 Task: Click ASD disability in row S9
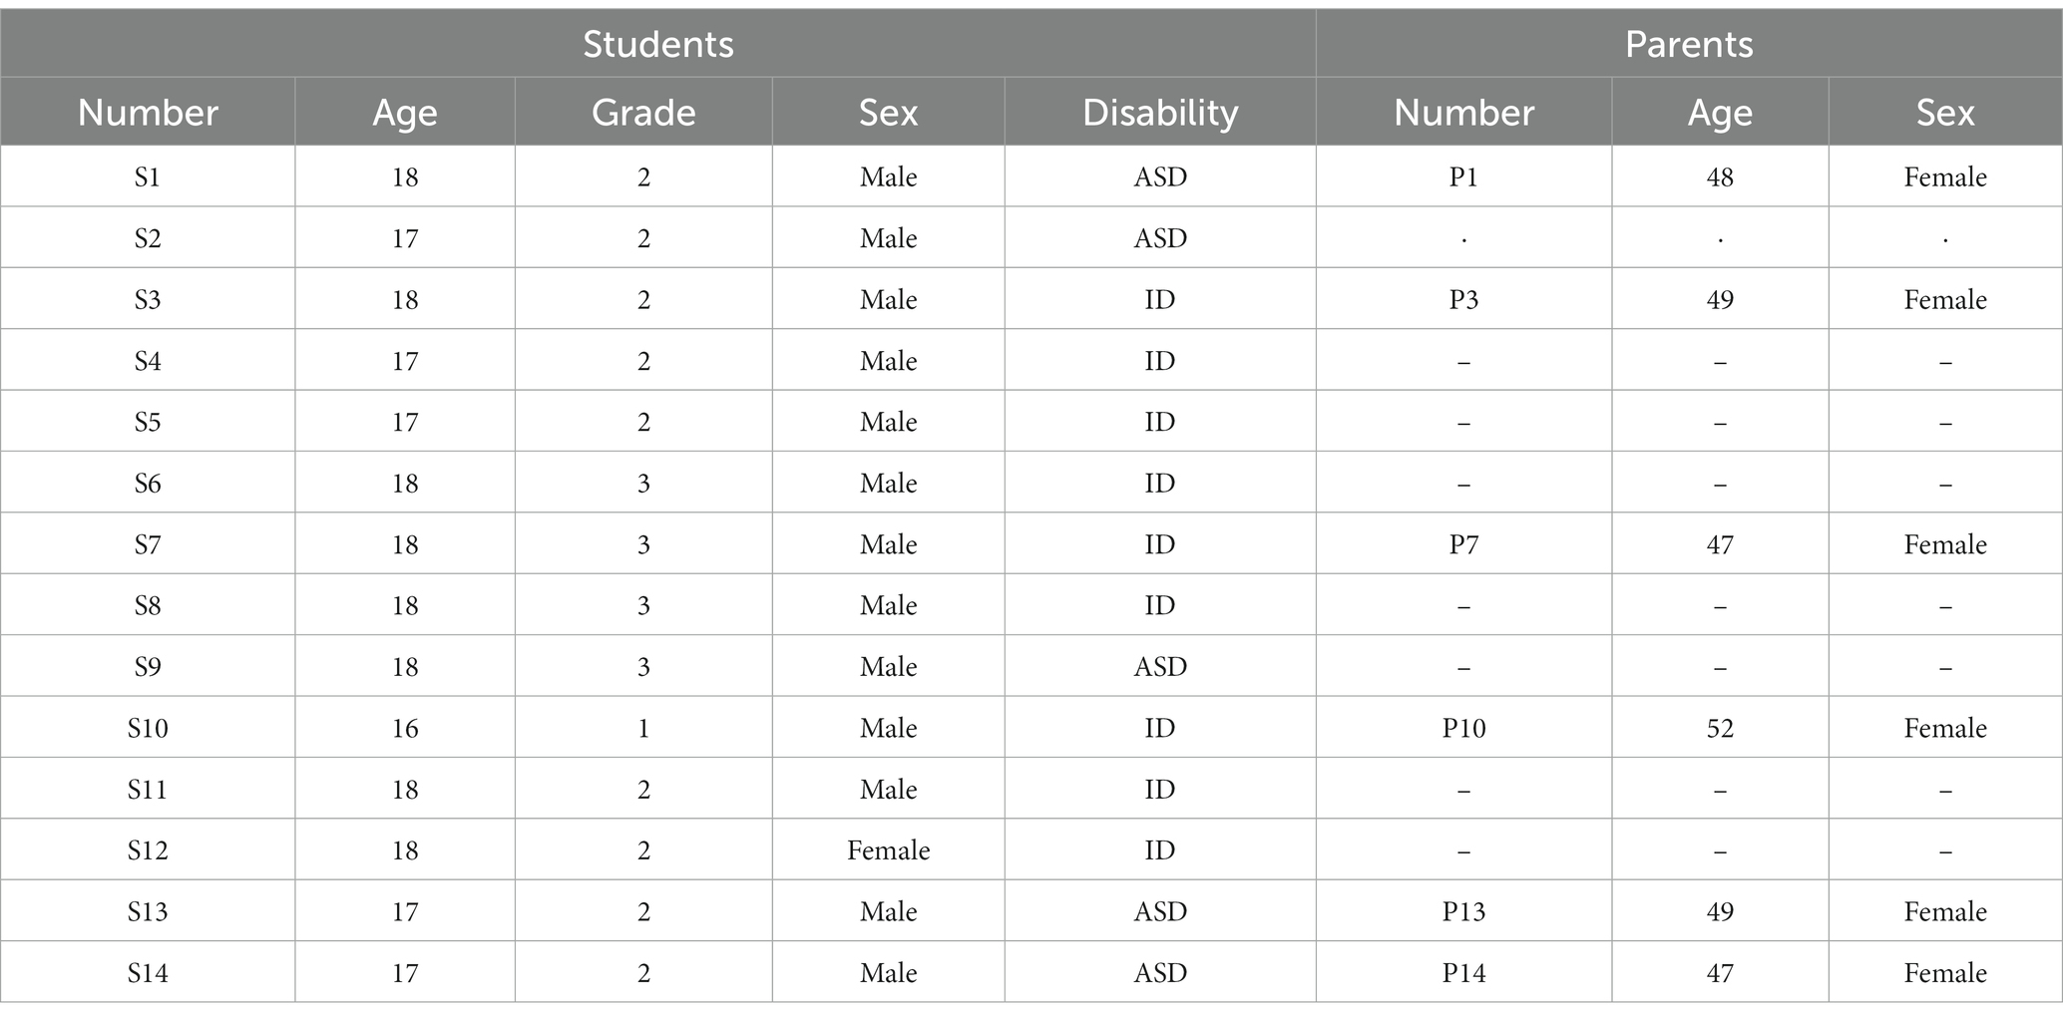pos(1160,667)
